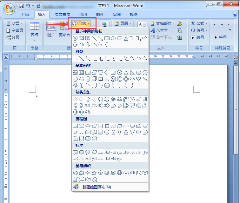Toggle the ruler button above scrollbar

click(236, 57)
